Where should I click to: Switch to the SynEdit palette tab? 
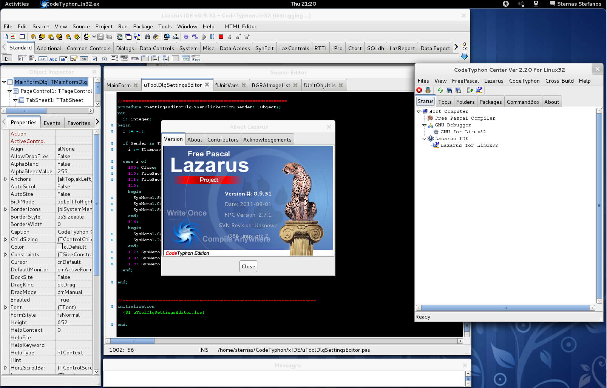(264, 48)
